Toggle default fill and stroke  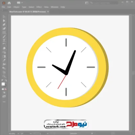[x=2, y=81]
